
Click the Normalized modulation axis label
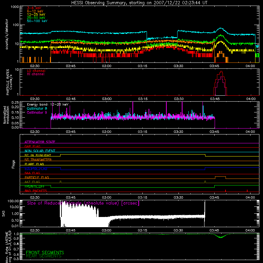click(x=6, y=115)
